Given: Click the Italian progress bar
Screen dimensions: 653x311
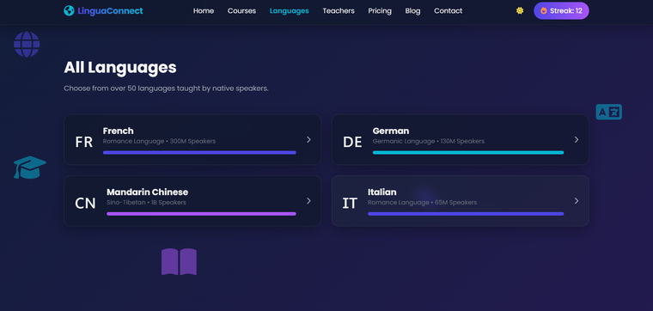Looking at the screenshot, I should click(x=466, y=214).
